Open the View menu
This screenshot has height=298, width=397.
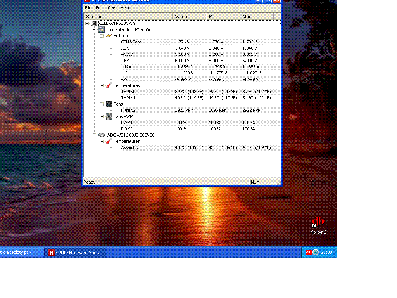[x=112, y=8]
